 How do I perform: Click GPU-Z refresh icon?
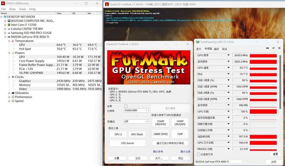click(x=273, y=48)
